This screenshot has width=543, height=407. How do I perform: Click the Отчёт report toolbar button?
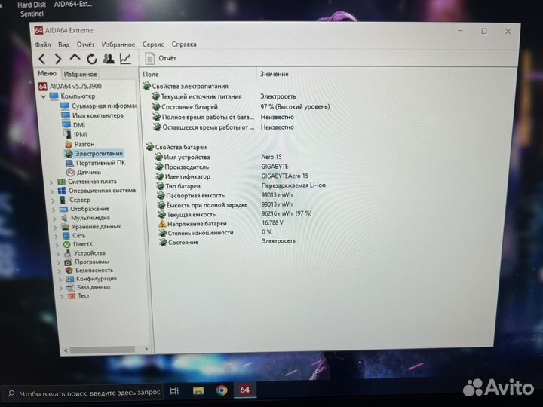(161, 58)
